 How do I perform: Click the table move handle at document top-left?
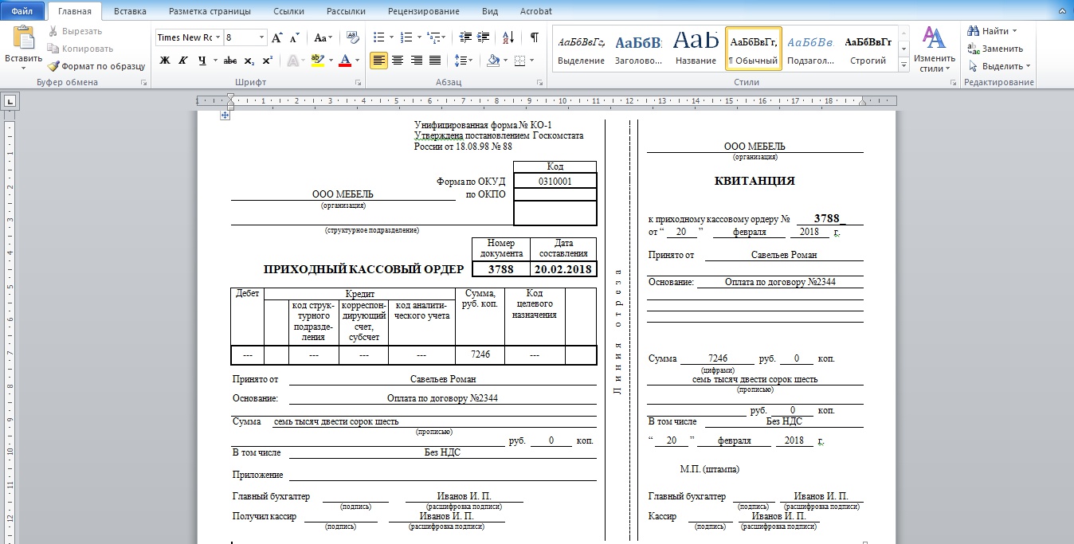pos(225,115)
